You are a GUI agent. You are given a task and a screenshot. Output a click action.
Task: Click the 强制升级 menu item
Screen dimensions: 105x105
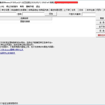click(30, 6)
